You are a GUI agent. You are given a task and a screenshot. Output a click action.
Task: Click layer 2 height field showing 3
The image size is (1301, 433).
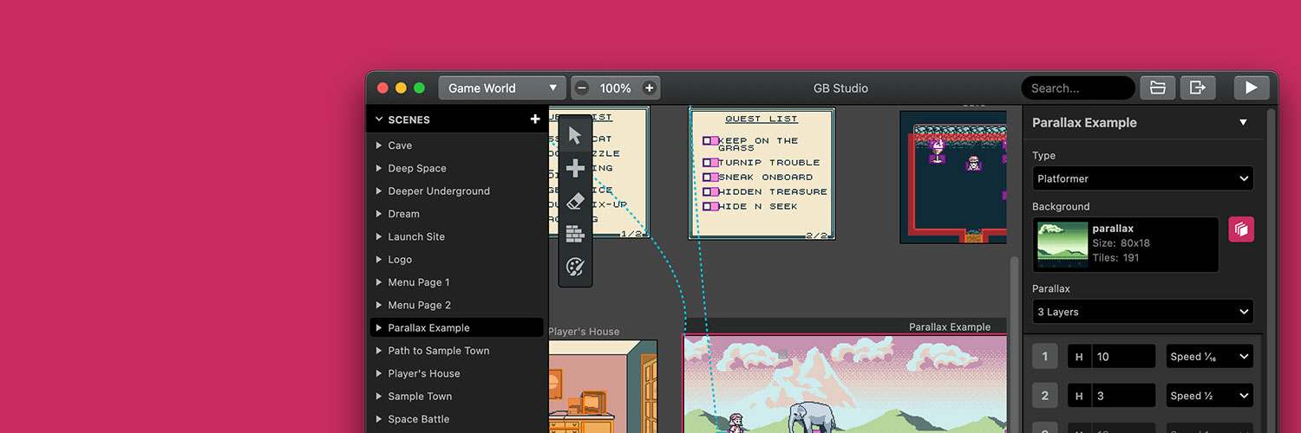[x=1122, y=396]
